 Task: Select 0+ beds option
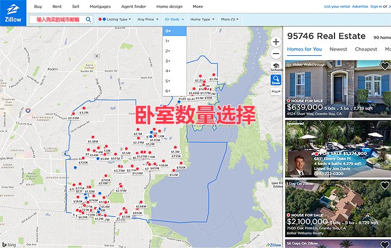click(x=174, y=31)
